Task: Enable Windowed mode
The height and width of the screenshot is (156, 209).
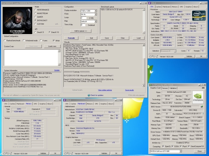Action: coord(24,40)
